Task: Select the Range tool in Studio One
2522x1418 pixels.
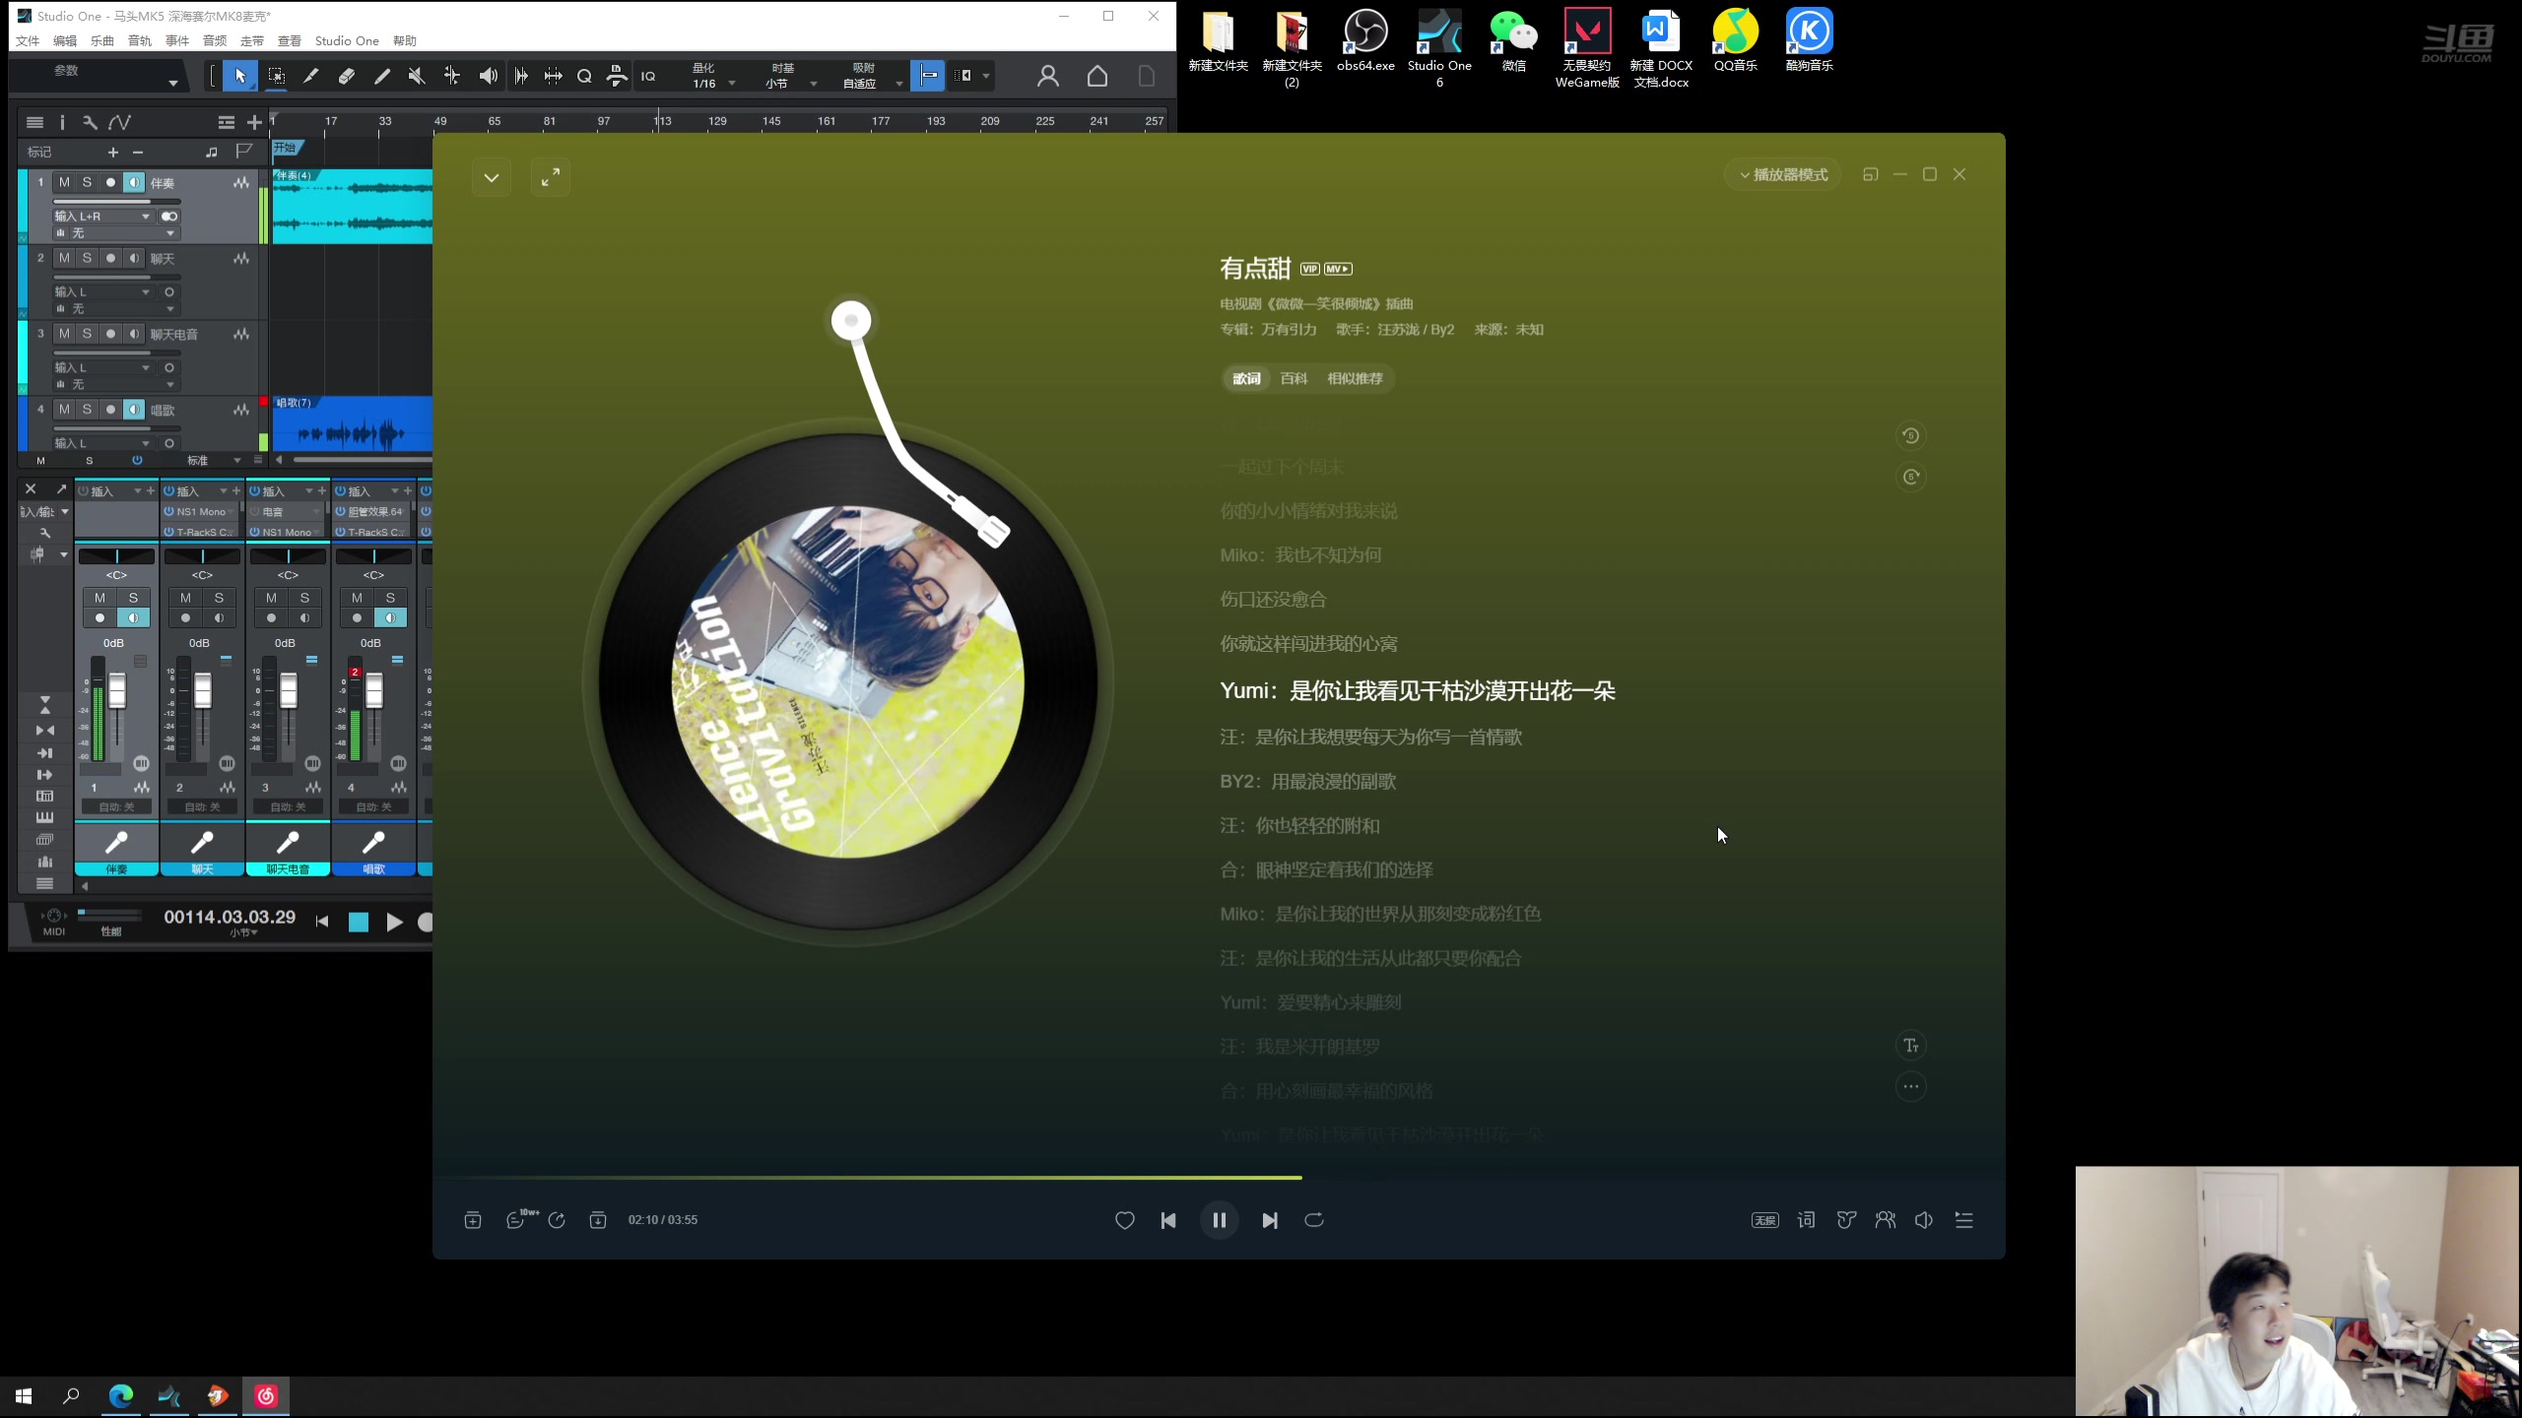Action: (x=276, y=76)
